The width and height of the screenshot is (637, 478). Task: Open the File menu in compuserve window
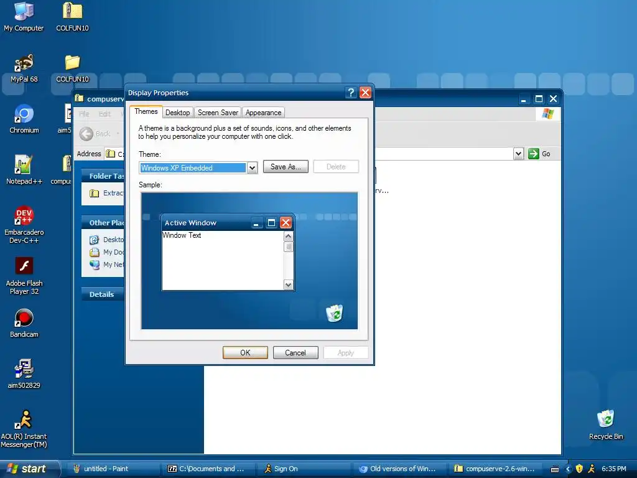pyautogui.click(x=84, y=114)
